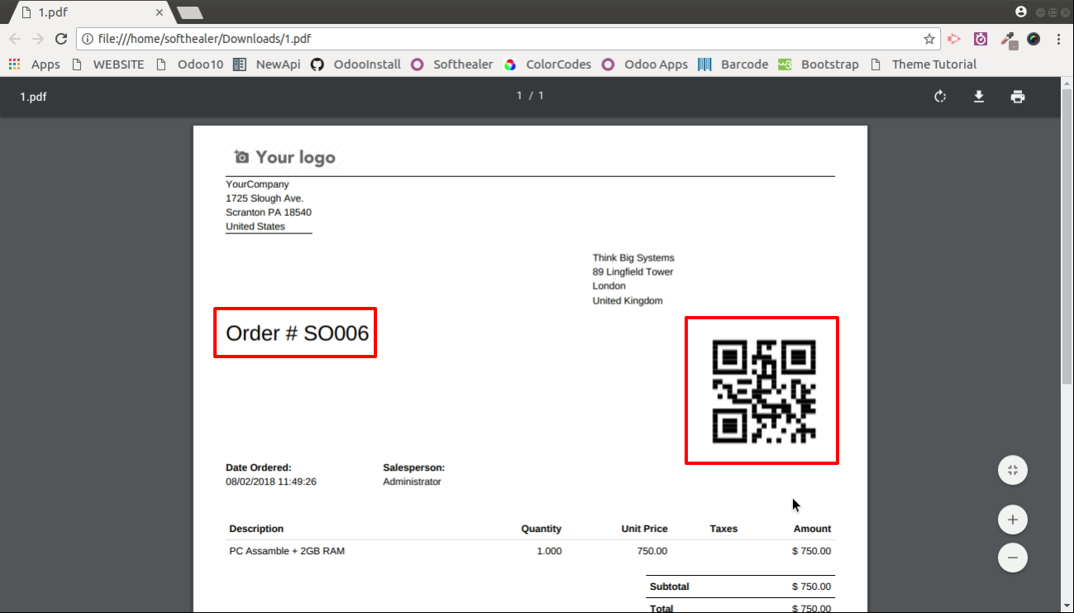
Task: Open the dark circular extension icon
Action: pos(1033,39)
